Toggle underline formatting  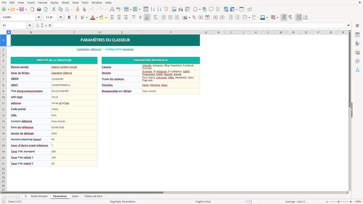tap(82, 18)
